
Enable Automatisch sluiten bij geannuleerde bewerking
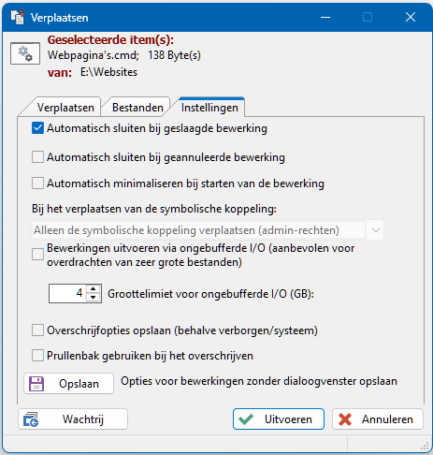tap(37, 157)
